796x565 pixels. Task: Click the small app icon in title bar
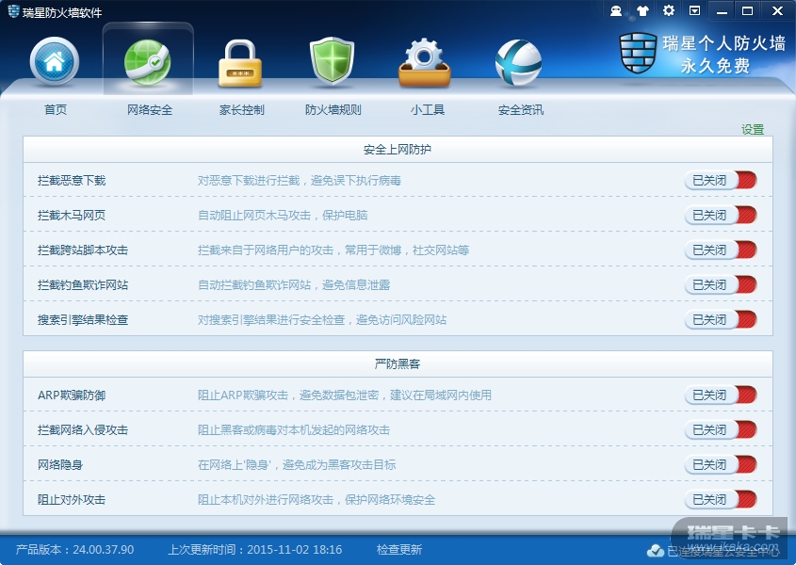(x=14, y=11)
